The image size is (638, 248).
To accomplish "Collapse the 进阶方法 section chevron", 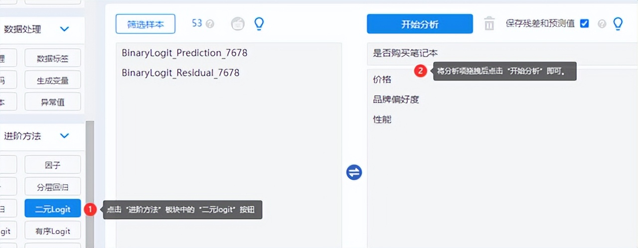I will (x=64, y=135).
